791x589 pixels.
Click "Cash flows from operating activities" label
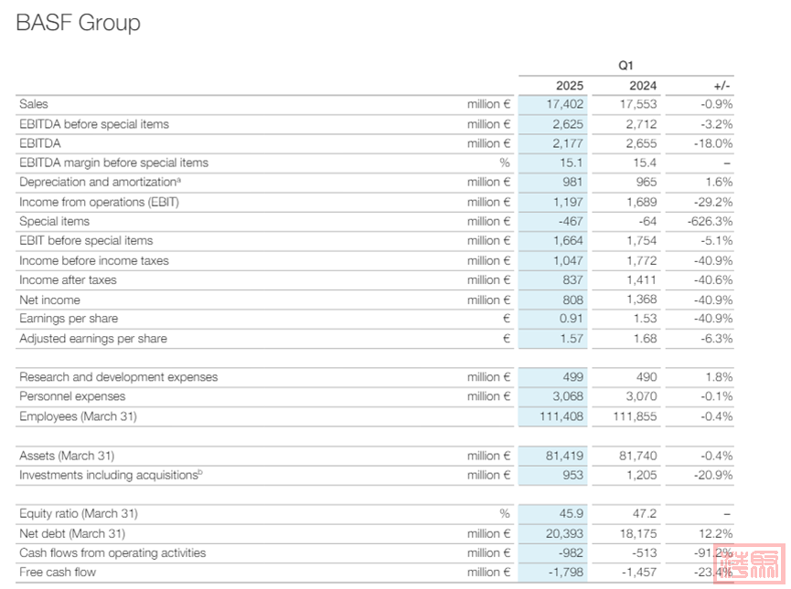112,552
